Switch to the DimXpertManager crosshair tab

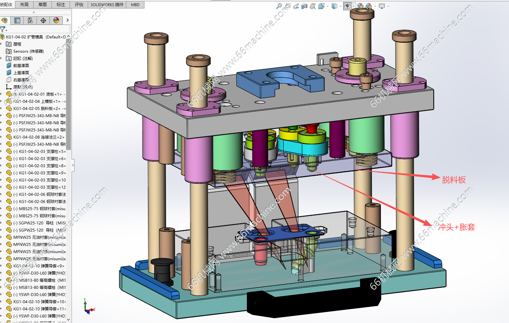tap(43, 20)
